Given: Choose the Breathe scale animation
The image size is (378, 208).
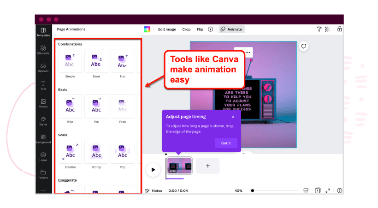Looking at the screenshot, I should [70, 152].
